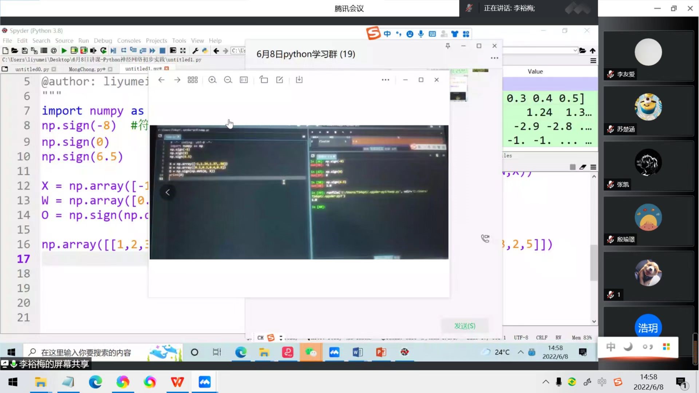The height and width of the screenshot is (393, 699).
Task: Click the Spyder Preferences wrench icon
Action: (x=195, y=51)
